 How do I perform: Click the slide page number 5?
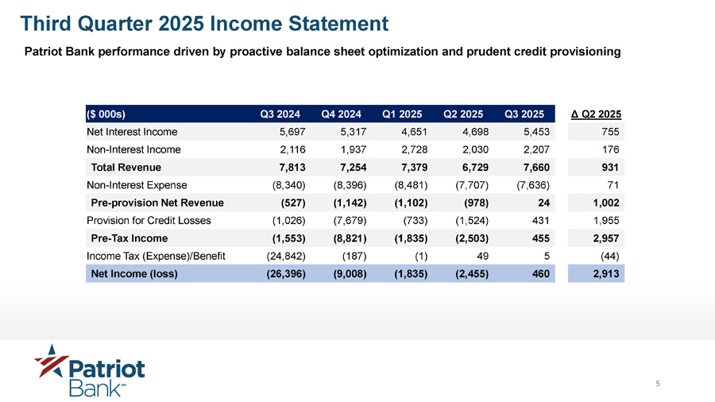pyautogui.click(x=658, y=385)
